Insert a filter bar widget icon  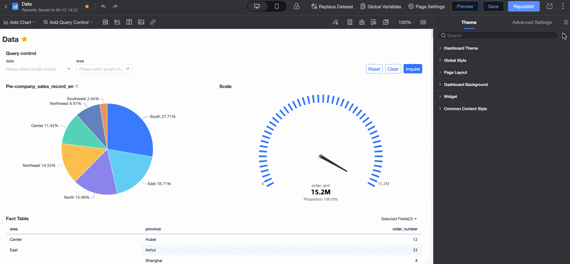(105, 22)
